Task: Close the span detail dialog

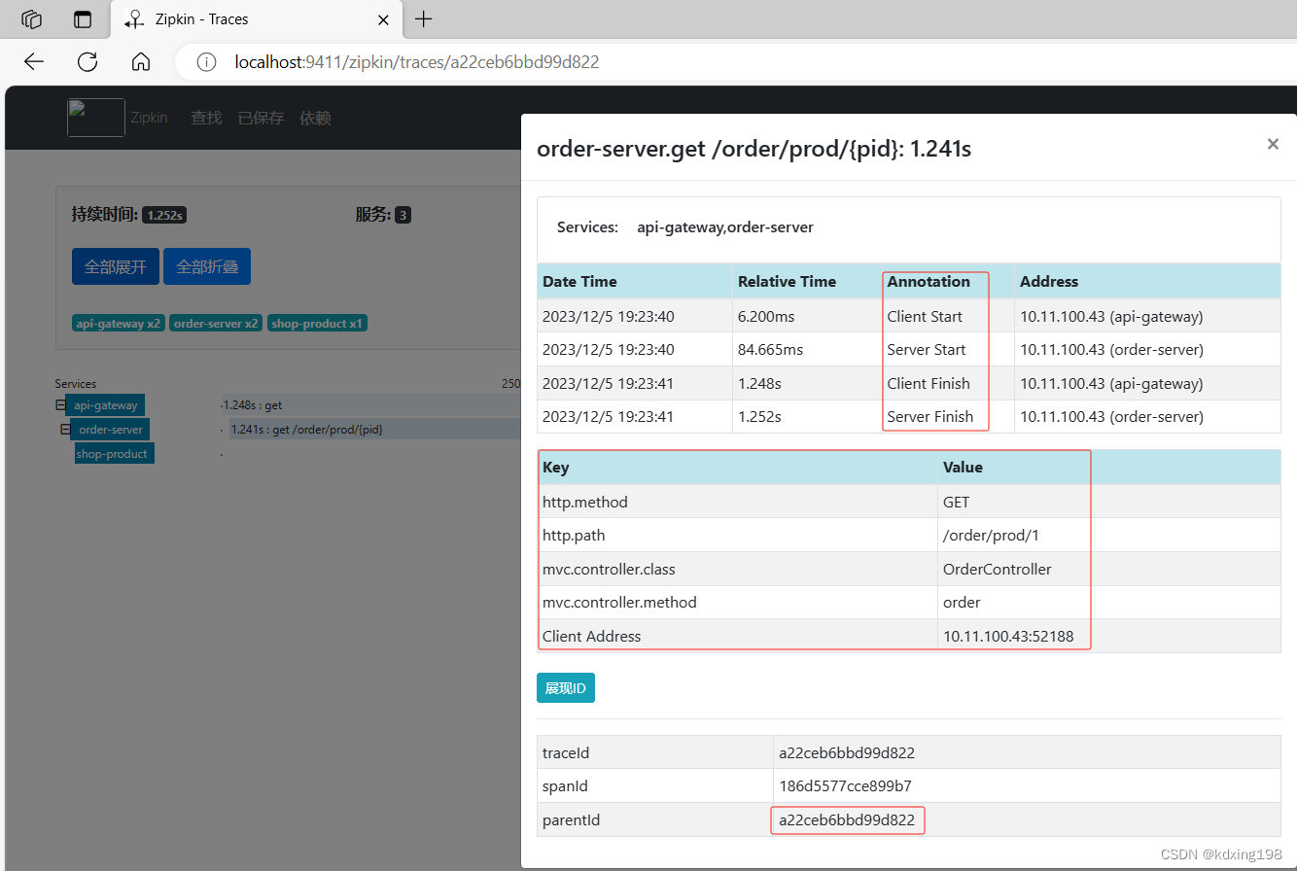Action: pyautogui.click(x=1273, y=144)
